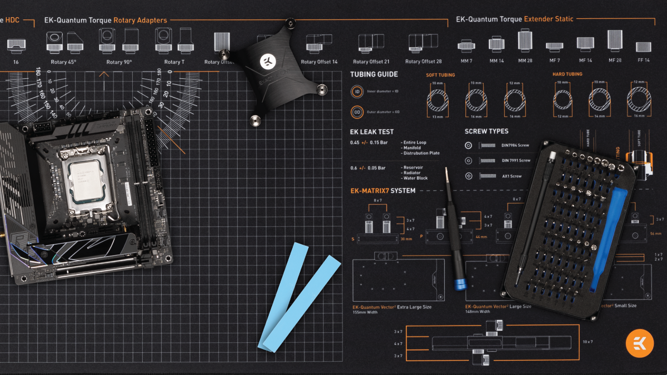Viewport: 667px width, 375px height.
Task: Click the 0.6 +/- 0.05 Bar value
Action: [x=368, y=168]
